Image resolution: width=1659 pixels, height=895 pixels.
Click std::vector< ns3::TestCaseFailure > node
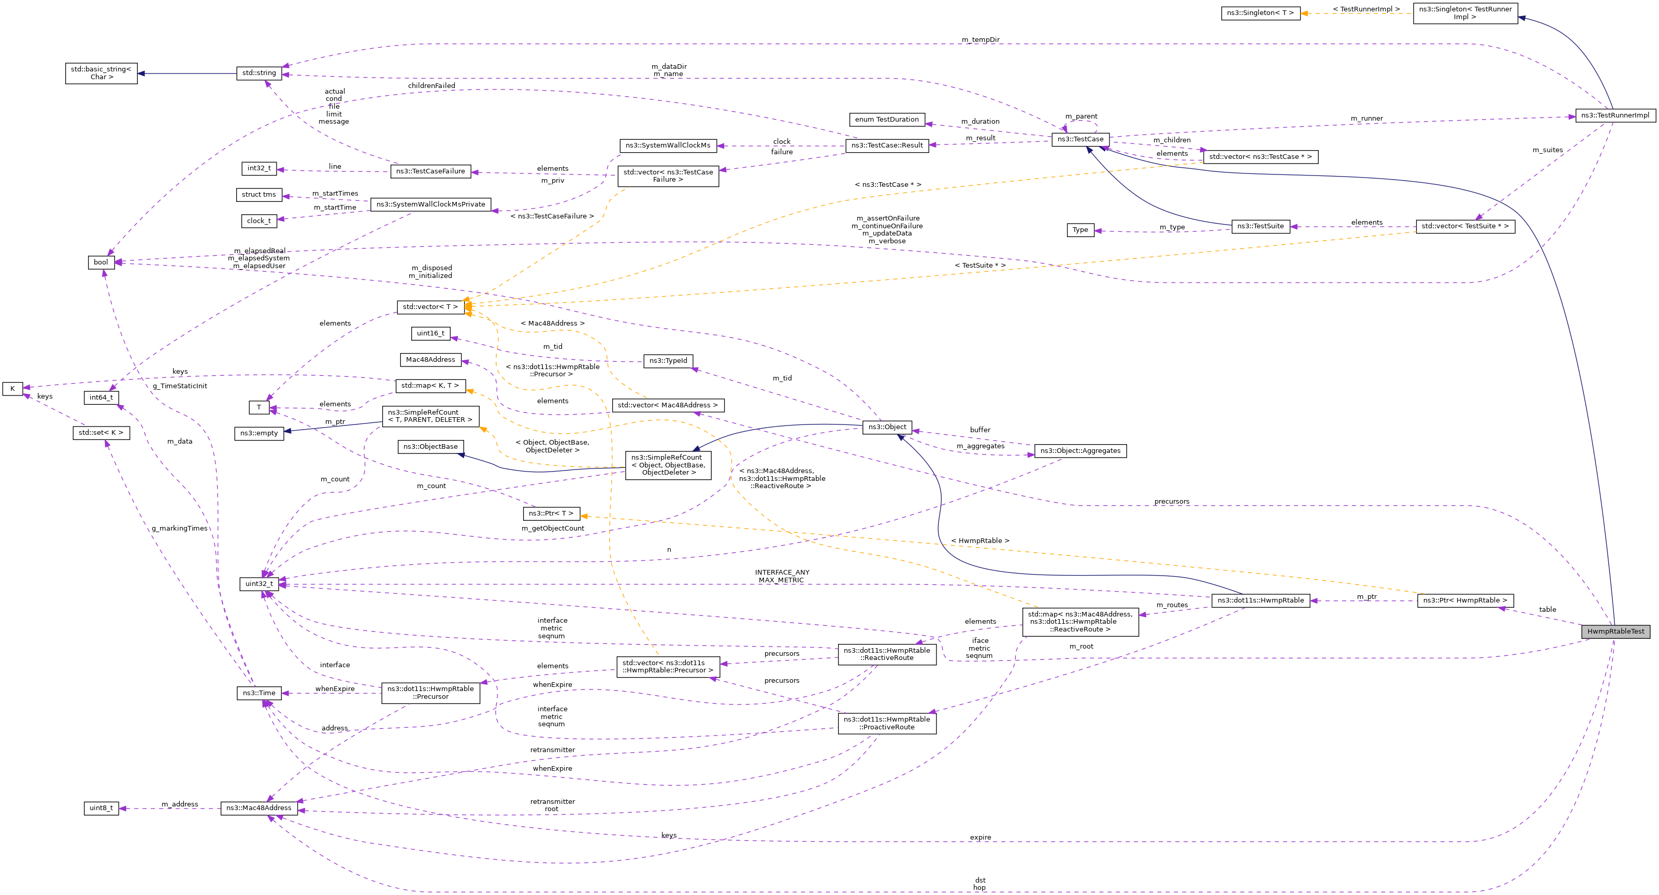(x=668, y=177)
